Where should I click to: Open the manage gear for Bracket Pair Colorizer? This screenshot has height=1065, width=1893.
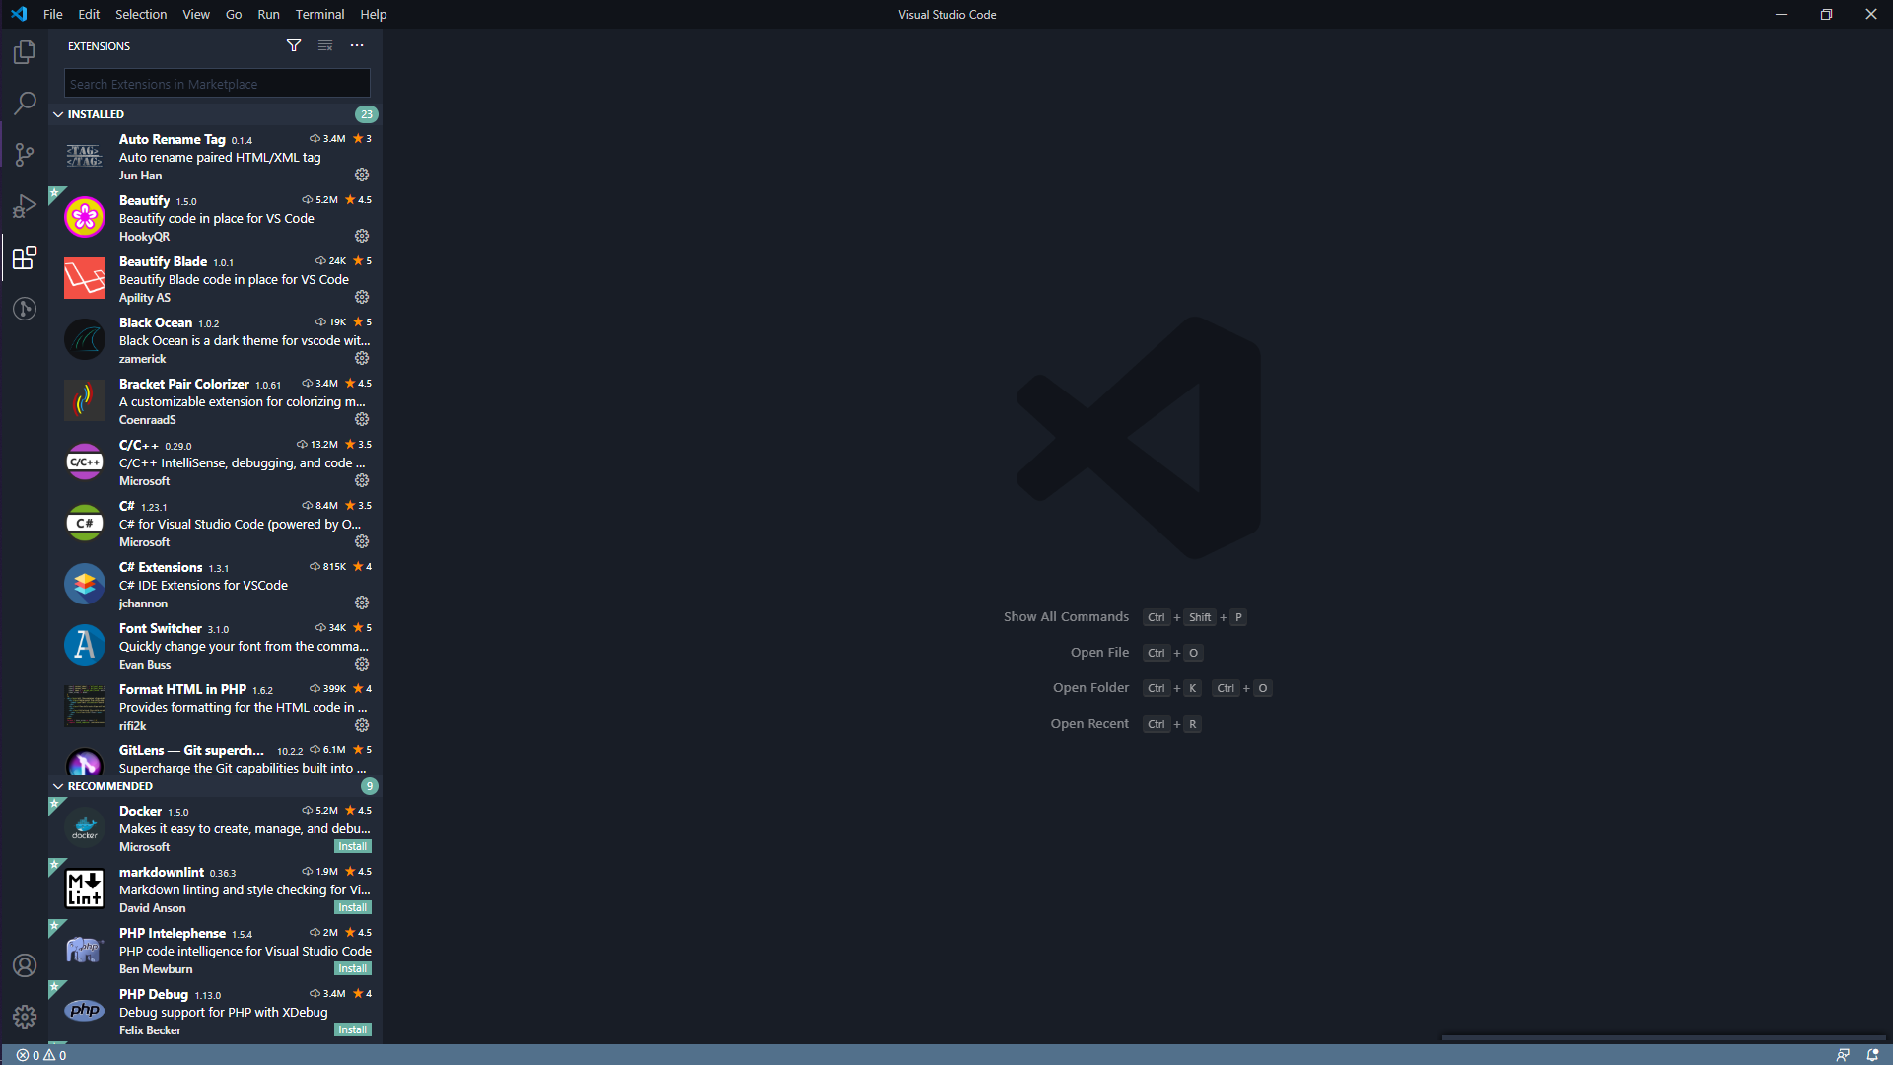(x=362, y=419)
